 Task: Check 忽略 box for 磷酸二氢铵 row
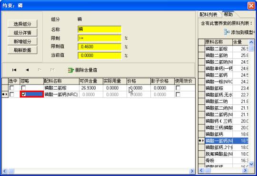click(23, 88)
